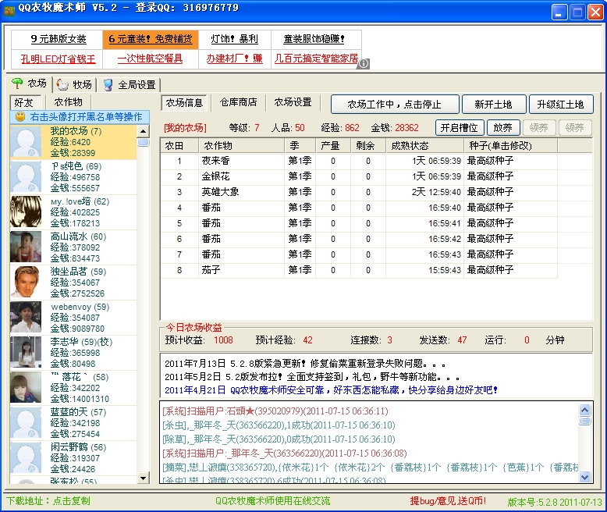Viewport: 607px width, 512px height.
Task: Select the 英雄大象 crop row
Action: 359,192
